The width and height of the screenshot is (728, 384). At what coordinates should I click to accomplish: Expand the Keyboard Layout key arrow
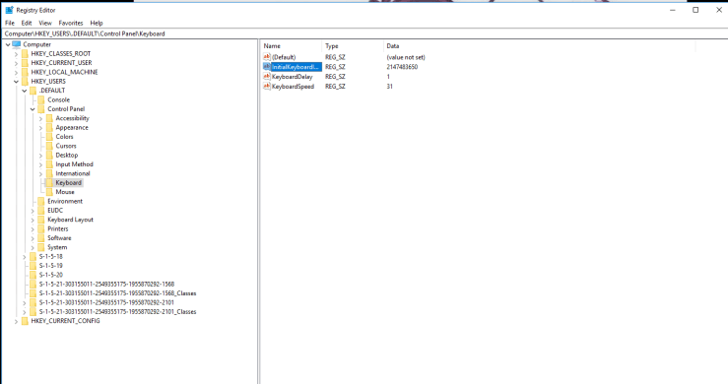(x=33, y=220)
